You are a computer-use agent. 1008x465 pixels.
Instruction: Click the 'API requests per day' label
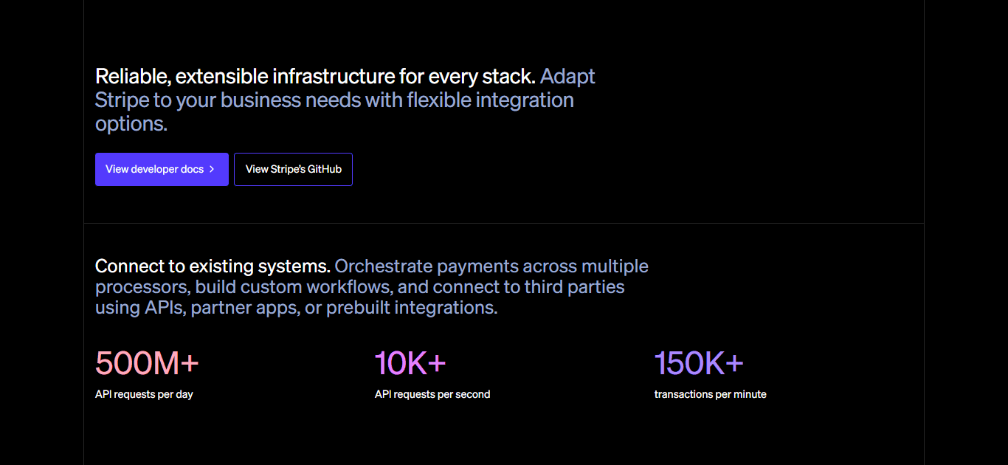click(x=144, y=395)
